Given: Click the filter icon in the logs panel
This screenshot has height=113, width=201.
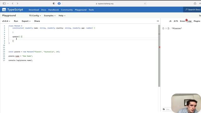Looking at the screenshot, I should coord(164,109).
